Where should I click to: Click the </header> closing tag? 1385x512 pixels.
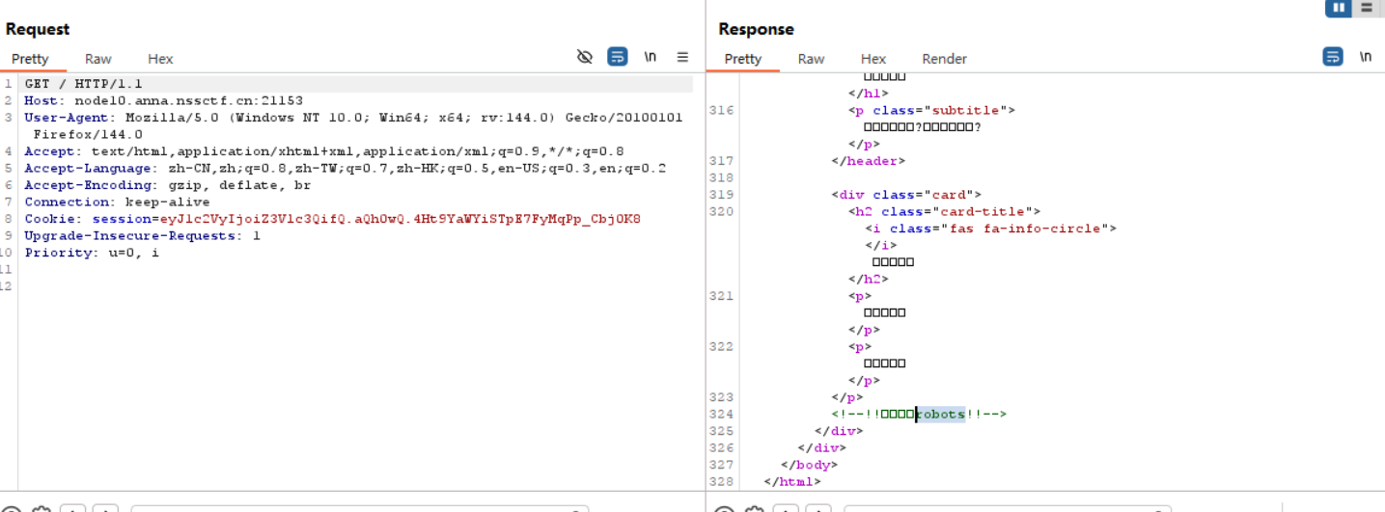pos(868,161)
